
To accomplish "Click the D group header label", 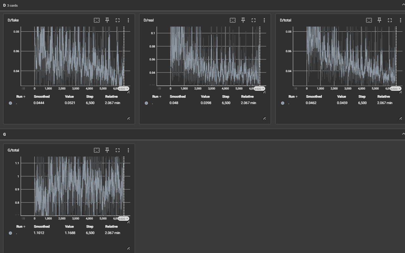I will click(x=4, y=5).
